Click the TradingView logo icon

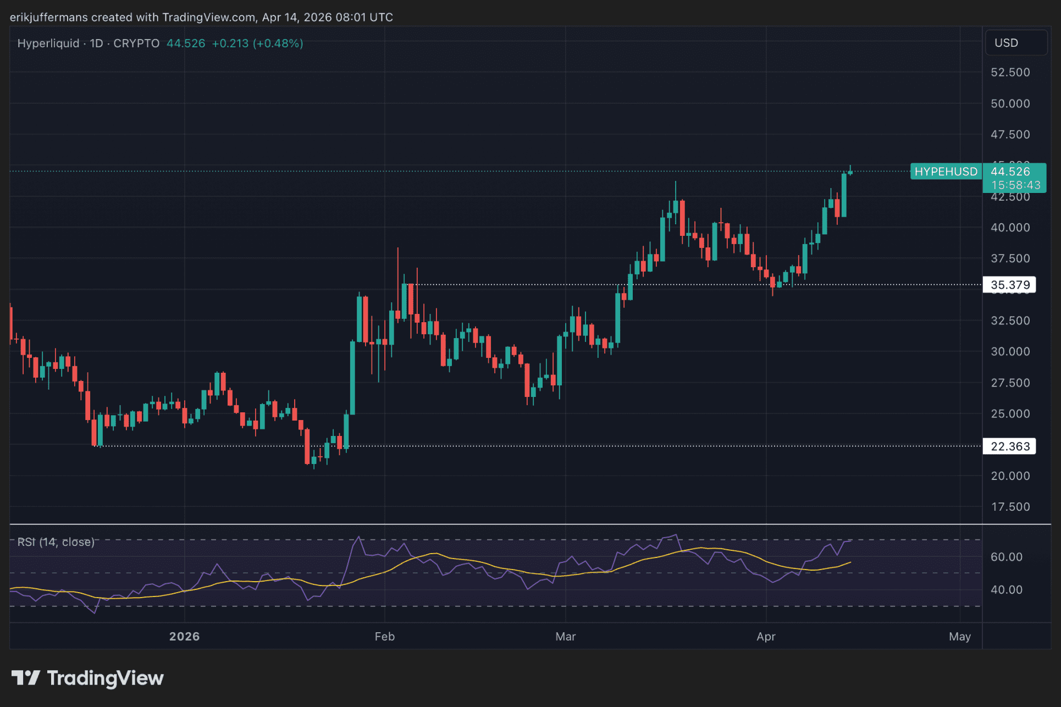(25, 678)
